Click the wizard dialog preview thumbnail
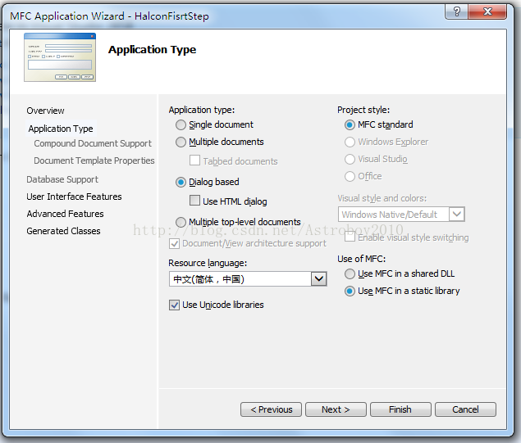The height and width of the screenshot is (443, 521). (60, 57)
